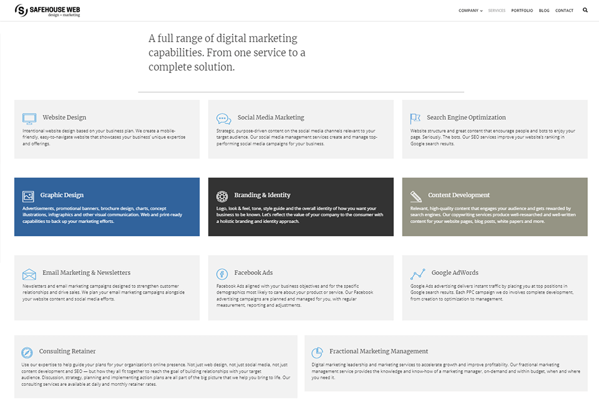This screenshot has width=599, height=399.
Task: Click the Content Development pencil icon
Action: coord(416,196)
